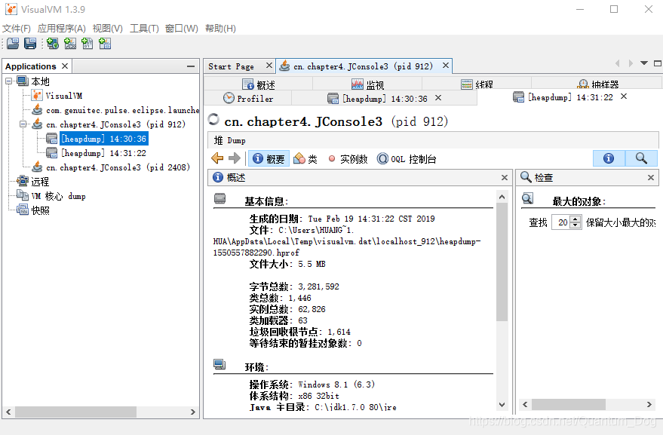The width and height of the screenshot is (663, 435).
Task: Click the 查找 count input field
Action: coord(561,222)
